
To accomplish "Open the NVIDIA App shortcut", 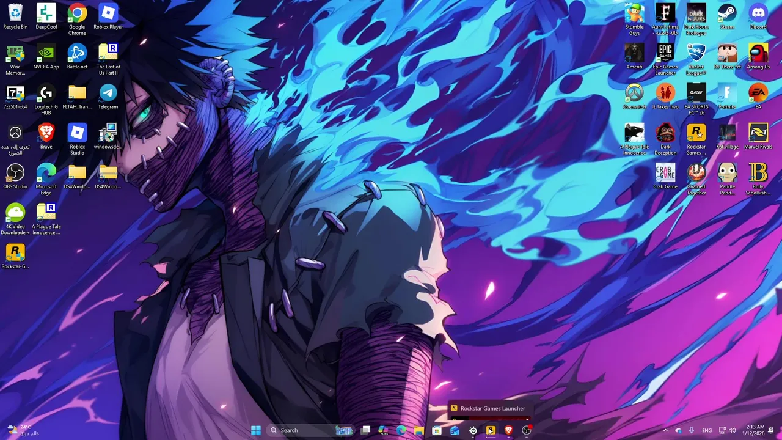I will (x=46, y=56).
